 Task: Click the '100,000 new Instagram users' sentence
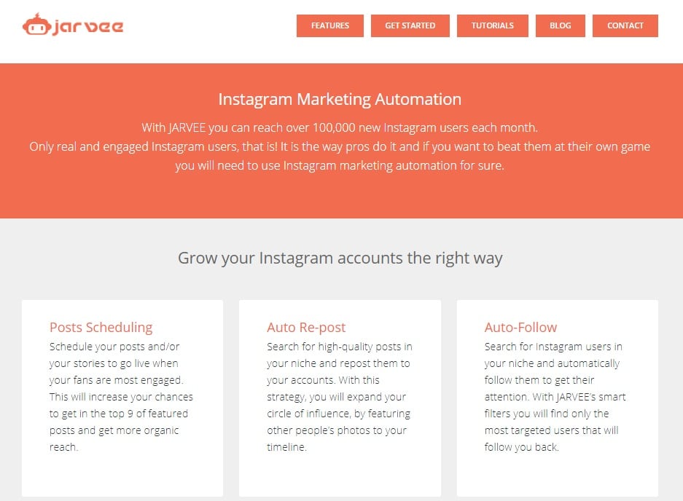pos(340,127)
